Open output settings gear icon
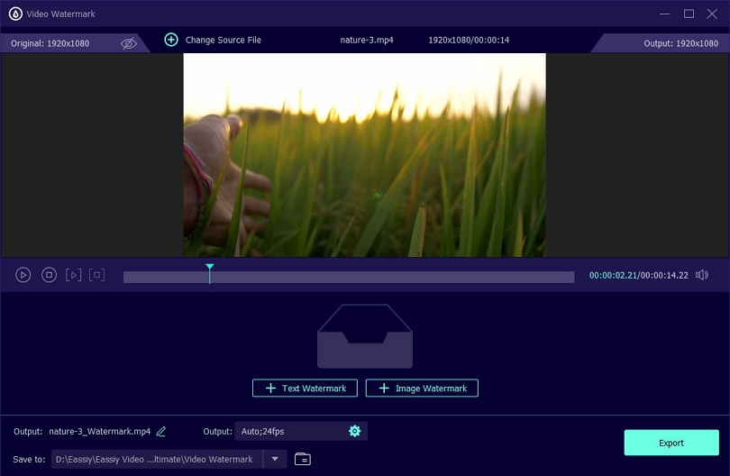730x476 pixels. [355, 431]
